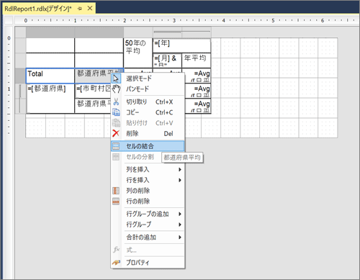
Task: Click the copy icon in context menu
Action: coord(116,112)
